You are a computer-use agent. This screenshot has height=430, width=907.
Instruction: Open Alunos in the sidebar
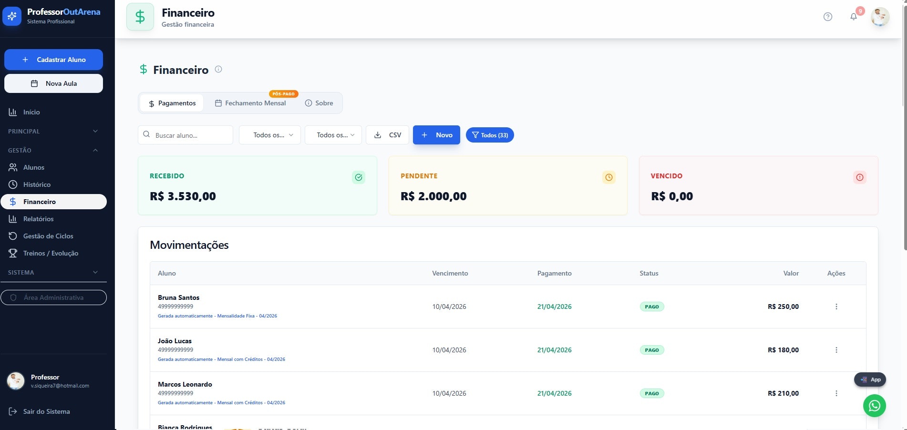(x=53, y=167)
